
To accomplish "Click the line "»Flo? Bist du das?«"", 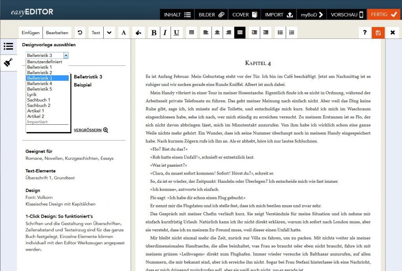I will pos(169,149).
